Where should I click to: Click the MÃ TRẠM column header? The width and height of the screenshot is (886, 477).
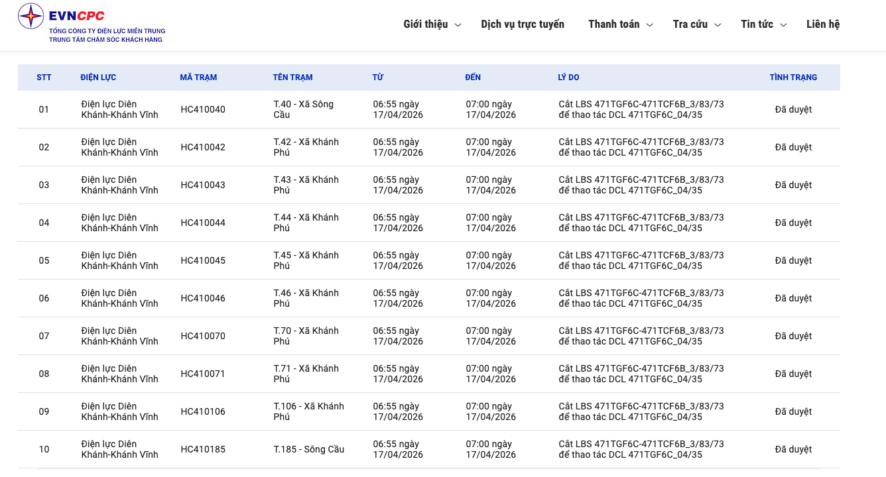coord(198,78)
